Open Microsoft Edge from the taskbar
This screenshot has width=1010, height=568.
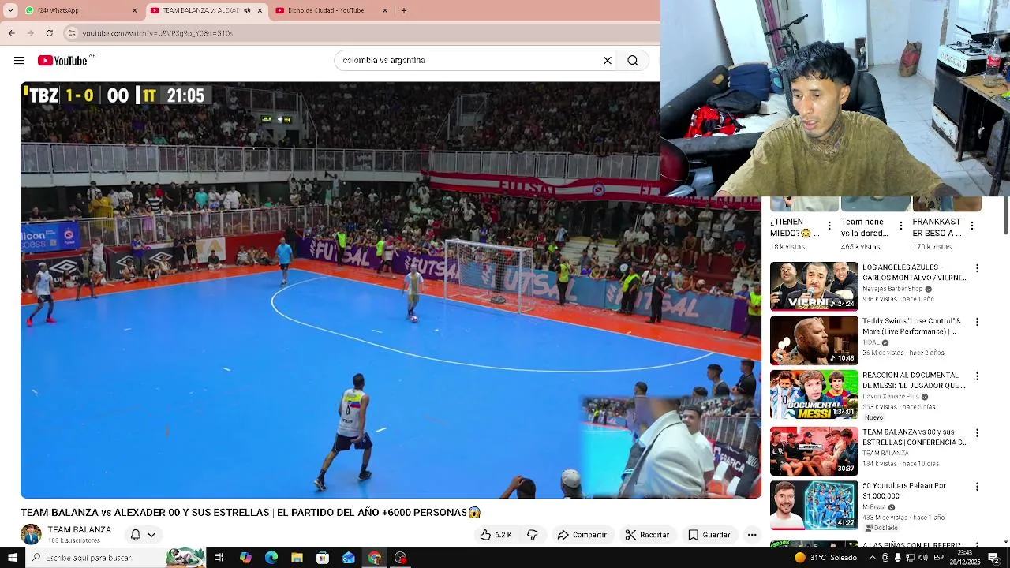271,558
